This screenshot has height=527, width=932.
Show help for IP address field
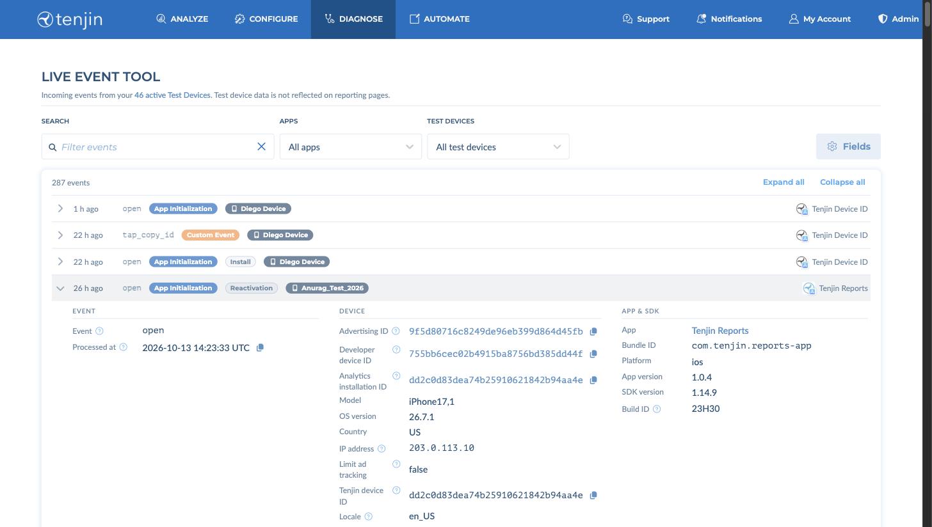click(x=382, y=449)
